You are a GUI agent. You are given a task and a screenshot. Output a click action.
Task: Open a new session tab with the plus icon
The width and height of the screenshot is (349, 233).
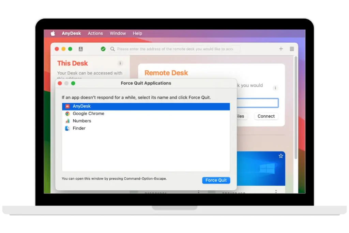281,49
